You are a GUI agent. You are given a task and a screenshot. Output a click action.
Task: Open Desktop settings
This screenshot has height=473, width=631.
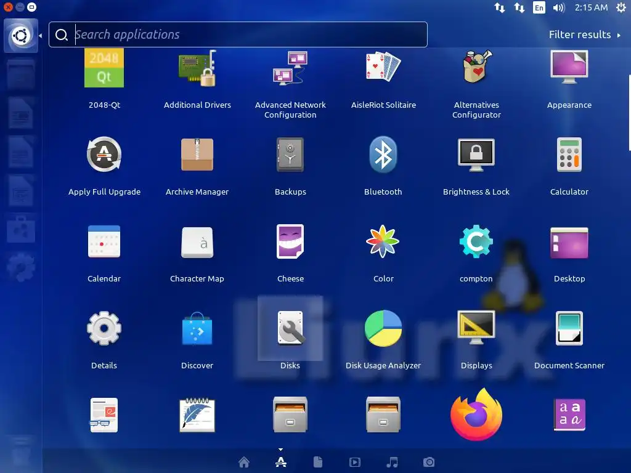[569, 243]
